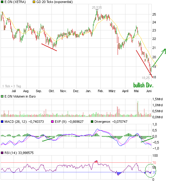Viewport: 182px width, 181px height.
Task: Click the price axis value 23
Action: click(154, 30)
